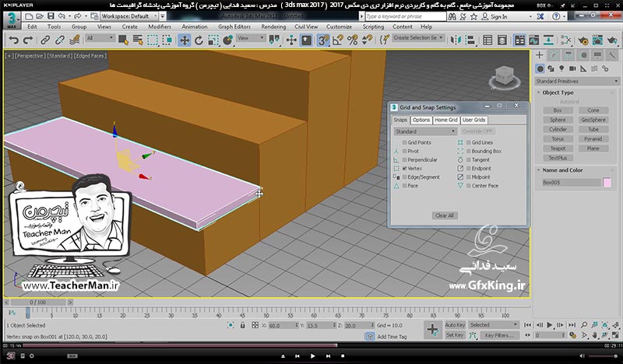Click the Auto Key button
Image resolution: width=623 pixels, height=364 pixels.
pyautogui.click(x=455, y=324)
